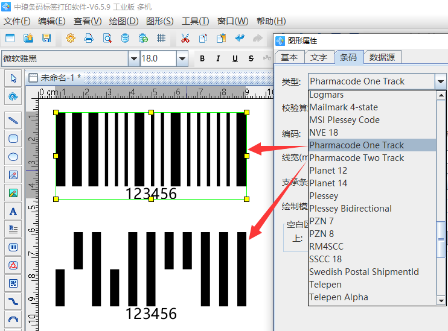This screenshot has width=448, height=331.
Task: Select the ellipse drawing tool
Action: click(13, 157)
